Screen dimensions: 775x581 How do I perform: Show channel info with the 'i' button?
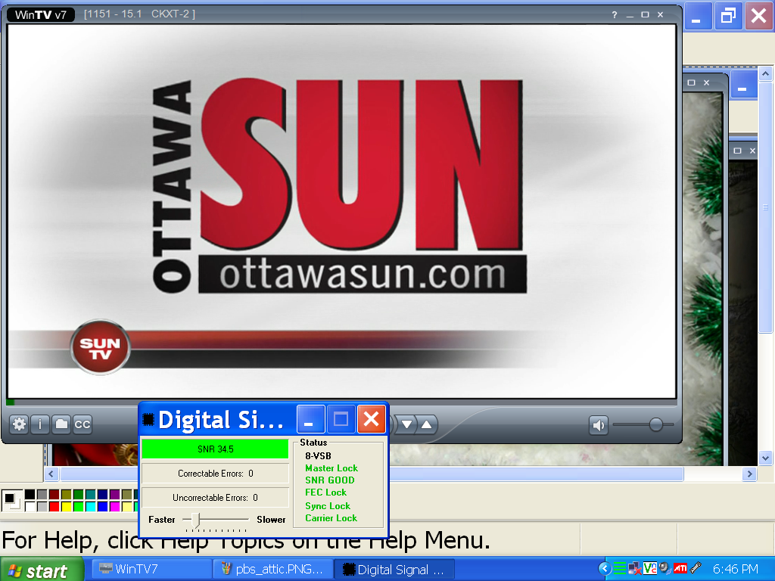click(40, 424)
